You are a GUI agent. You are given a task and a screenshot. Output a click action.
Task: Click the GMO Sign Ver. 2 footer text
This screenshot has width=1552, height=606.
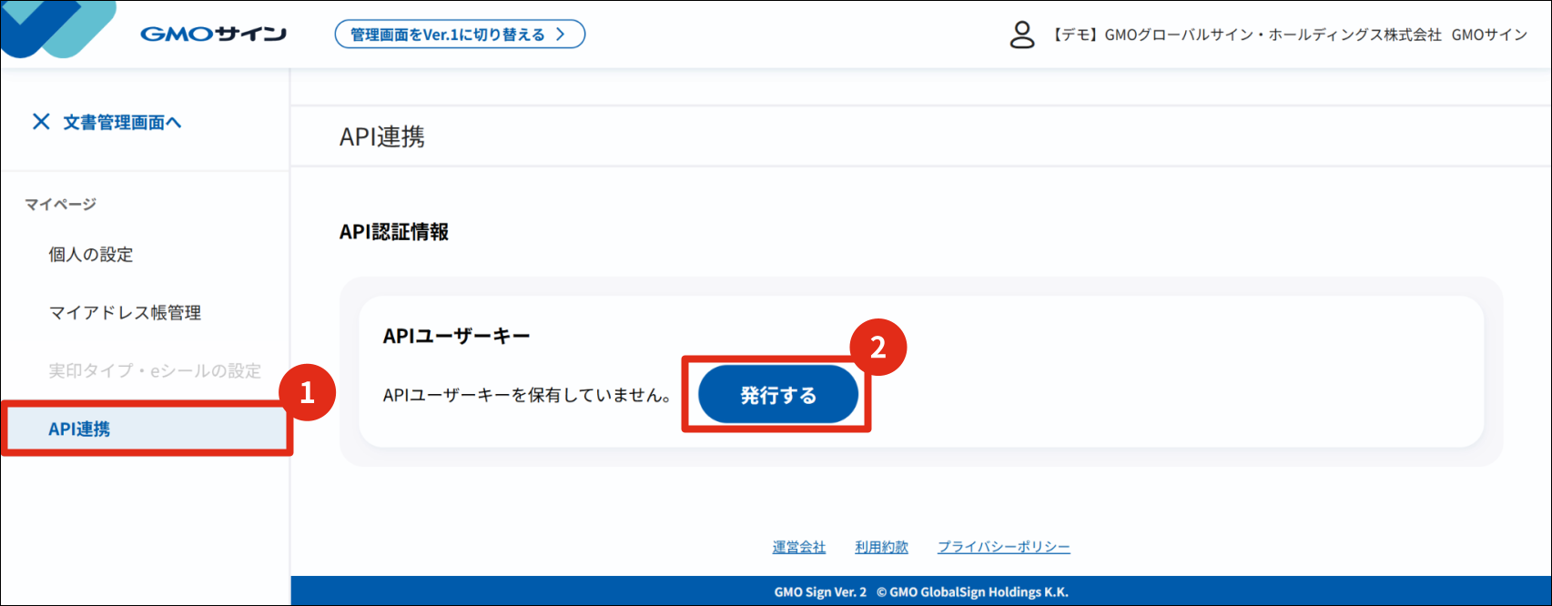point(820,591)
